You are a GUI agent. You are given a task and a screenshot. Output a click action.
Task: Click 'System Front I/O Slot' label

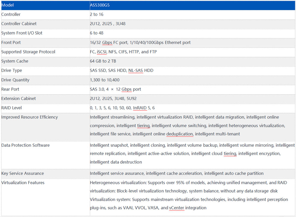coord(22,33)
